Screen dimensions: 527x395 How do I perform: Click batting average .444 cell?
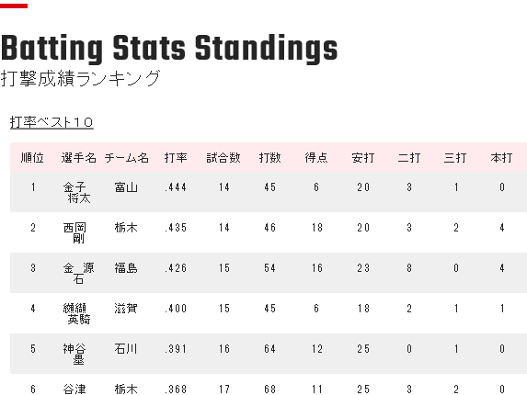point(176,186)
